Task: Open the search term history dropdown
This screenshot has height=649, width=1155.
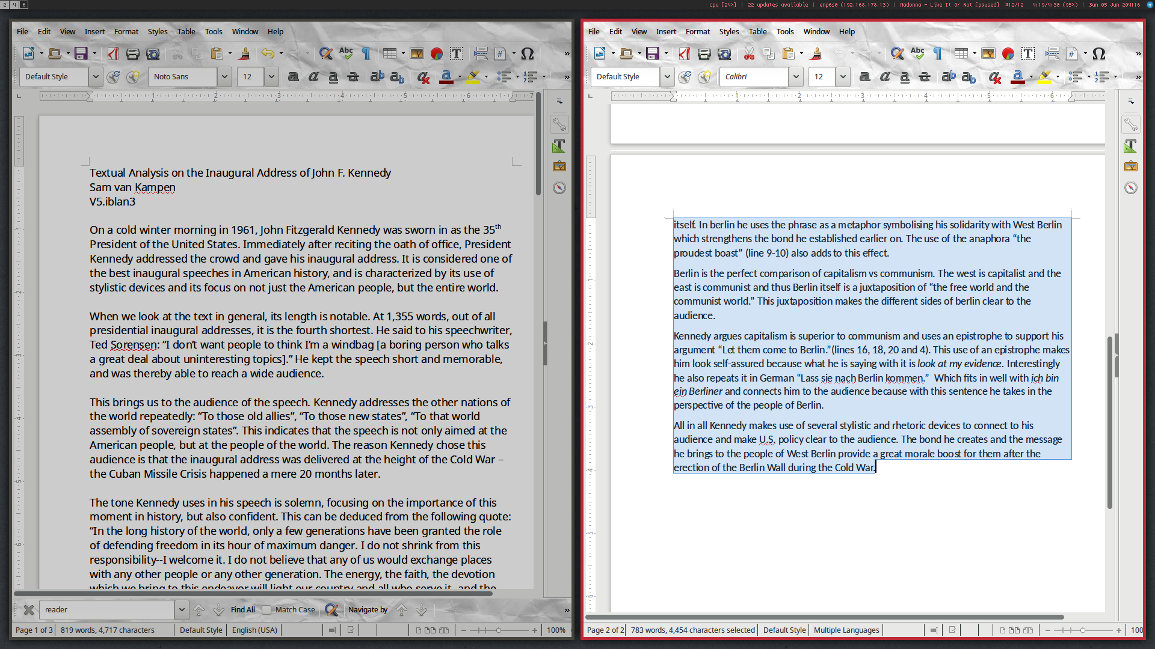Action: [x=182, y=610]
